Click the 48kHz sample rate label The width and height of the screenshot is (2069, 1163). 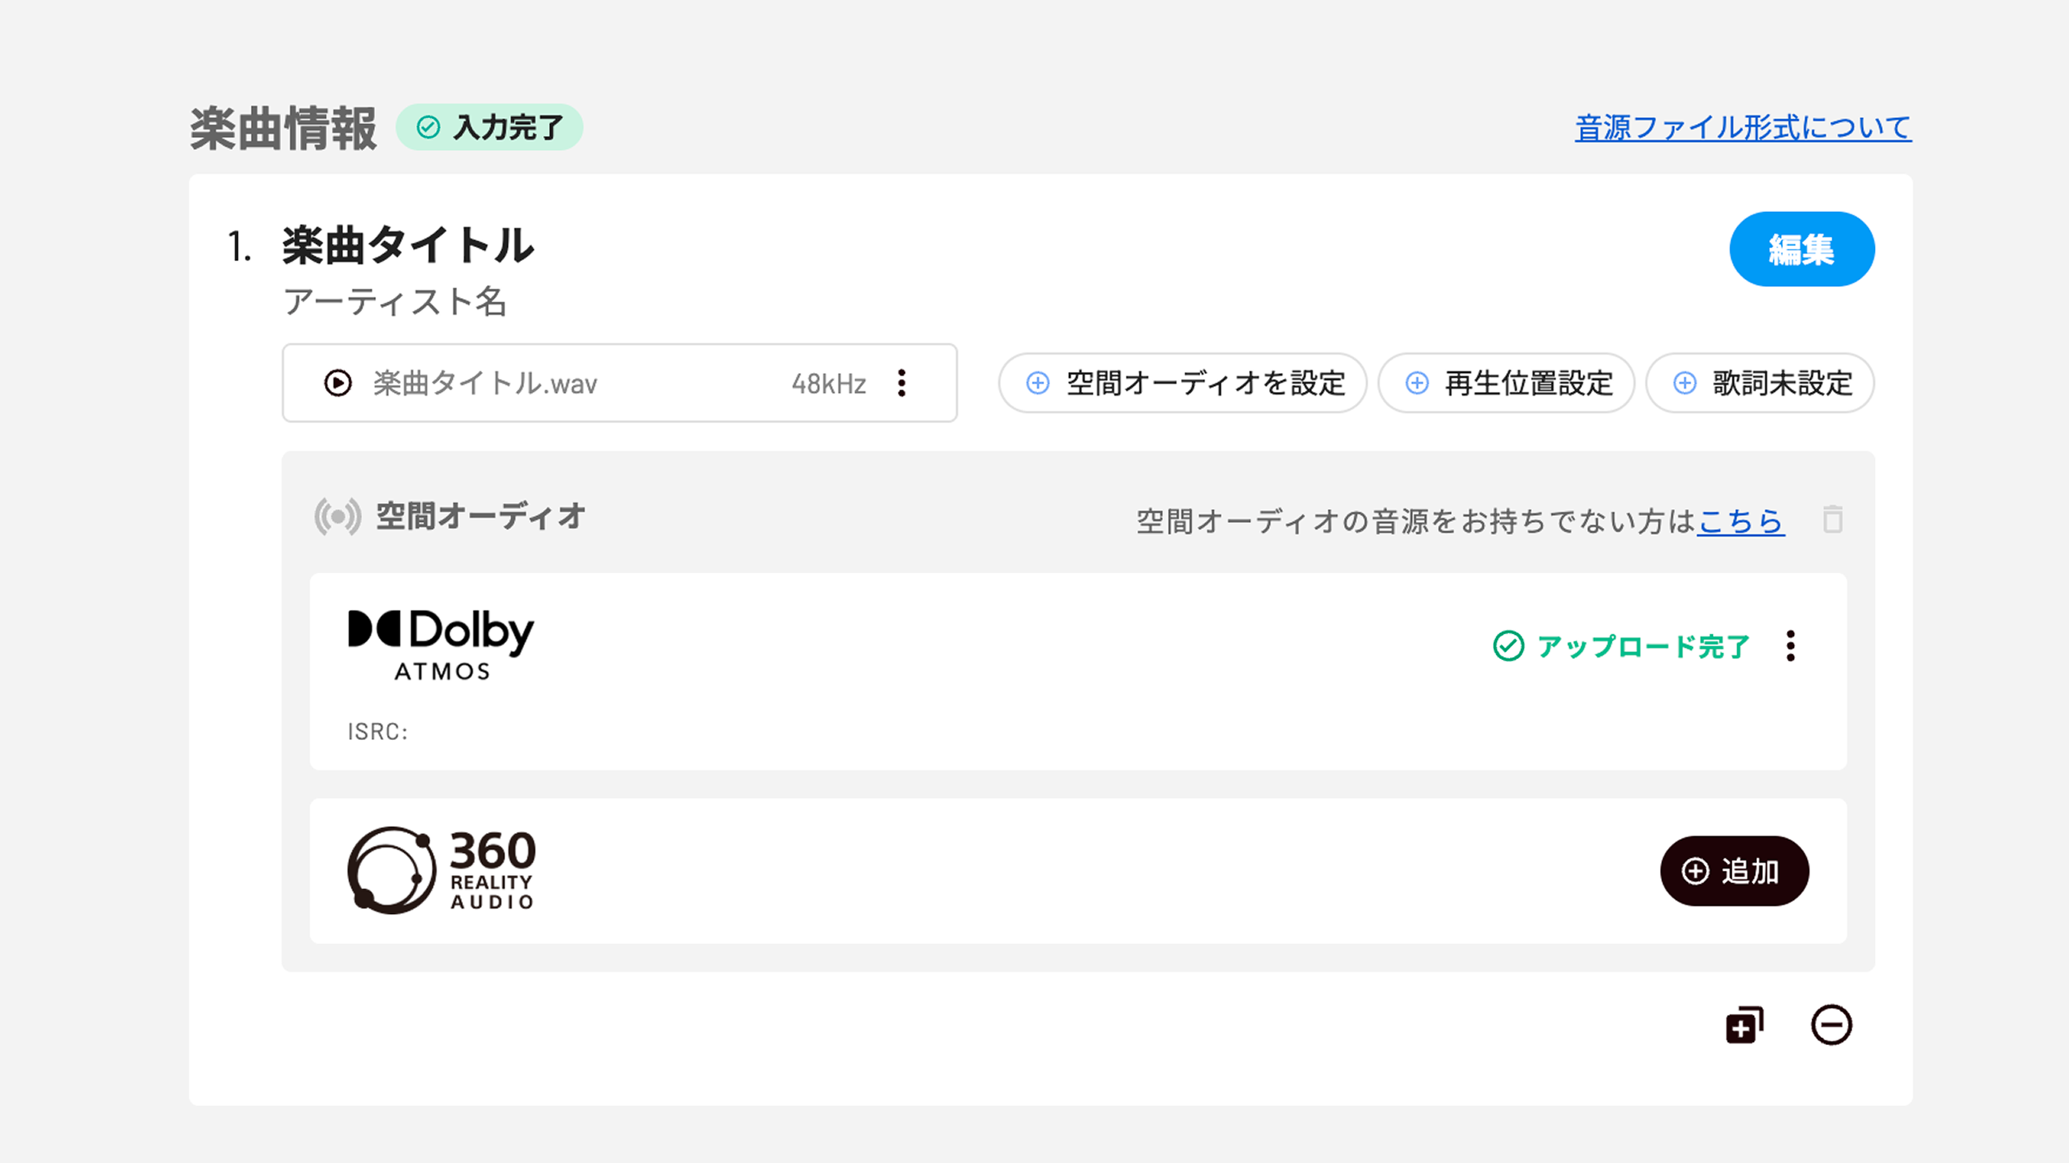[x=828, y=383]
